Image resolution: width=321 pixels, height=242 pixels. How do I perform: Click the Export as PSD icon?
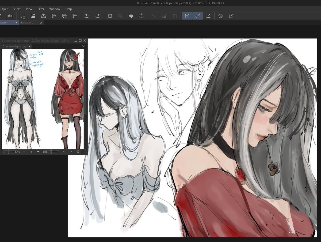pyautogui.click(x=75, y=16)
